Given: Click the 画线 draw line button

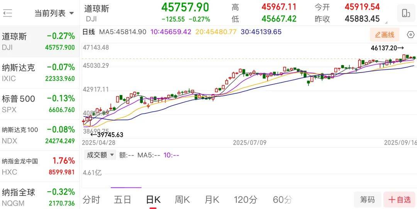Looking at the screenshot, I should point(385,35).
